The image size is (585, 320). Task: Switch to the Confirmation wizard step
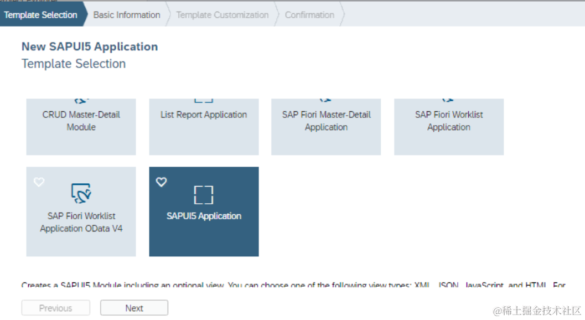[309, 15]
